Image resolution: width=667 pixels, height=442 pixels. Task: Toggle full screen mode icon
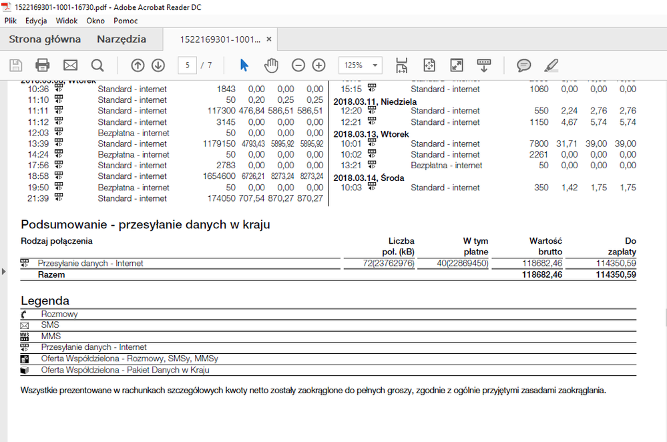(x=457, y=65)
